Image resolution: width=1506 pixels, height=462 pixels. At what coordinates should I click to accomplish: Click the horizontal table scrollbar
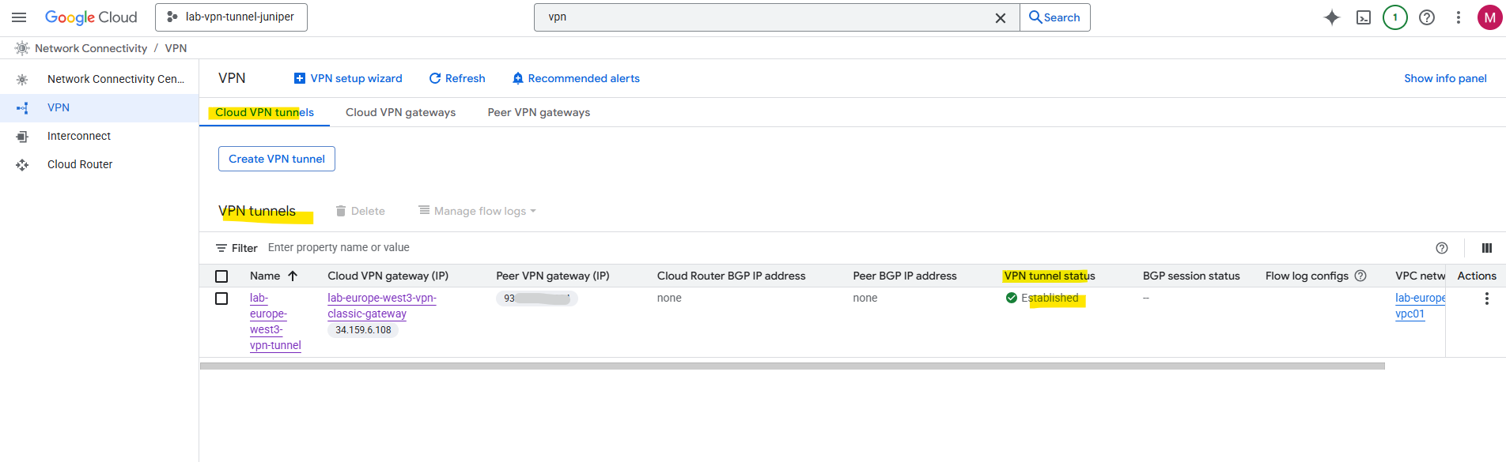792,366
